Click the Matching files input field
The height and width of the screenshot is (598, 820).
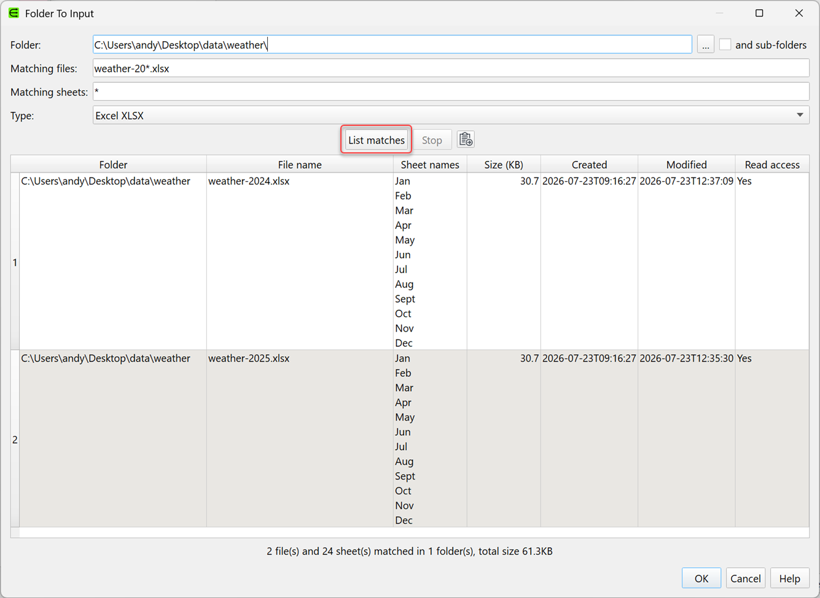click(451, 68)
